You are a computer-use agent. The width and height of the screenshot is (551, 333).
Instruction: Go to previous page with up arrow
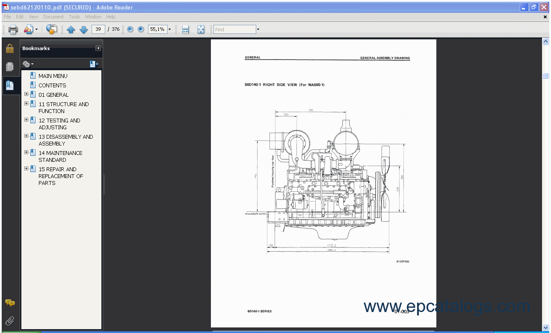pos(71,30)
